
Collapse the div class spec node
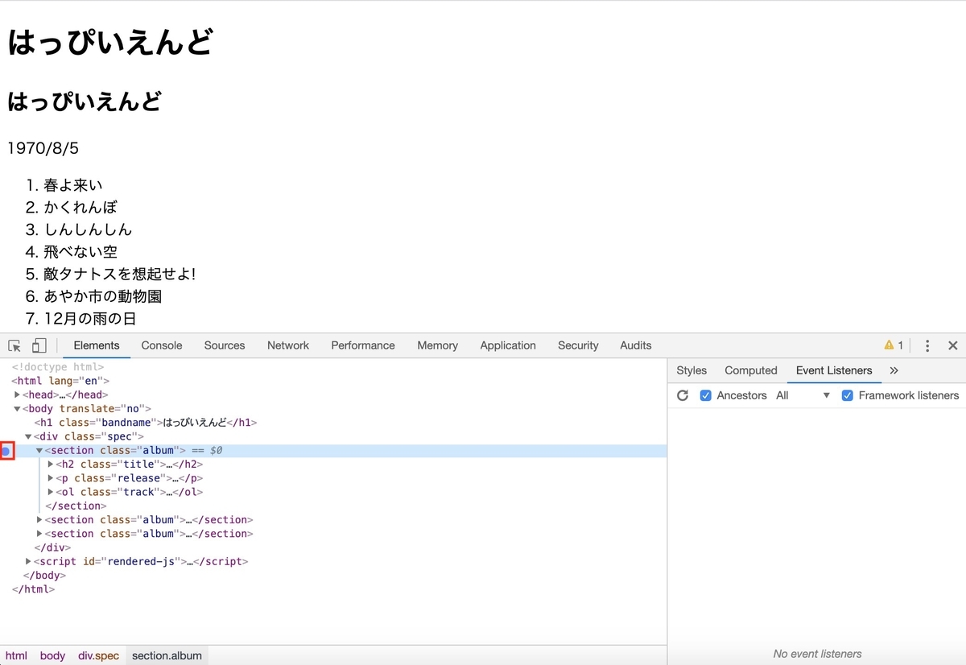point(29,436)
